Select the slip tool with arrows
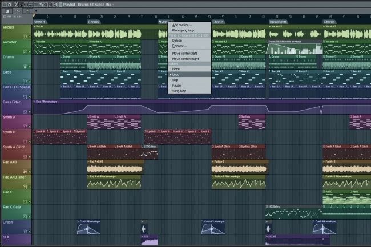 [36, 5]
